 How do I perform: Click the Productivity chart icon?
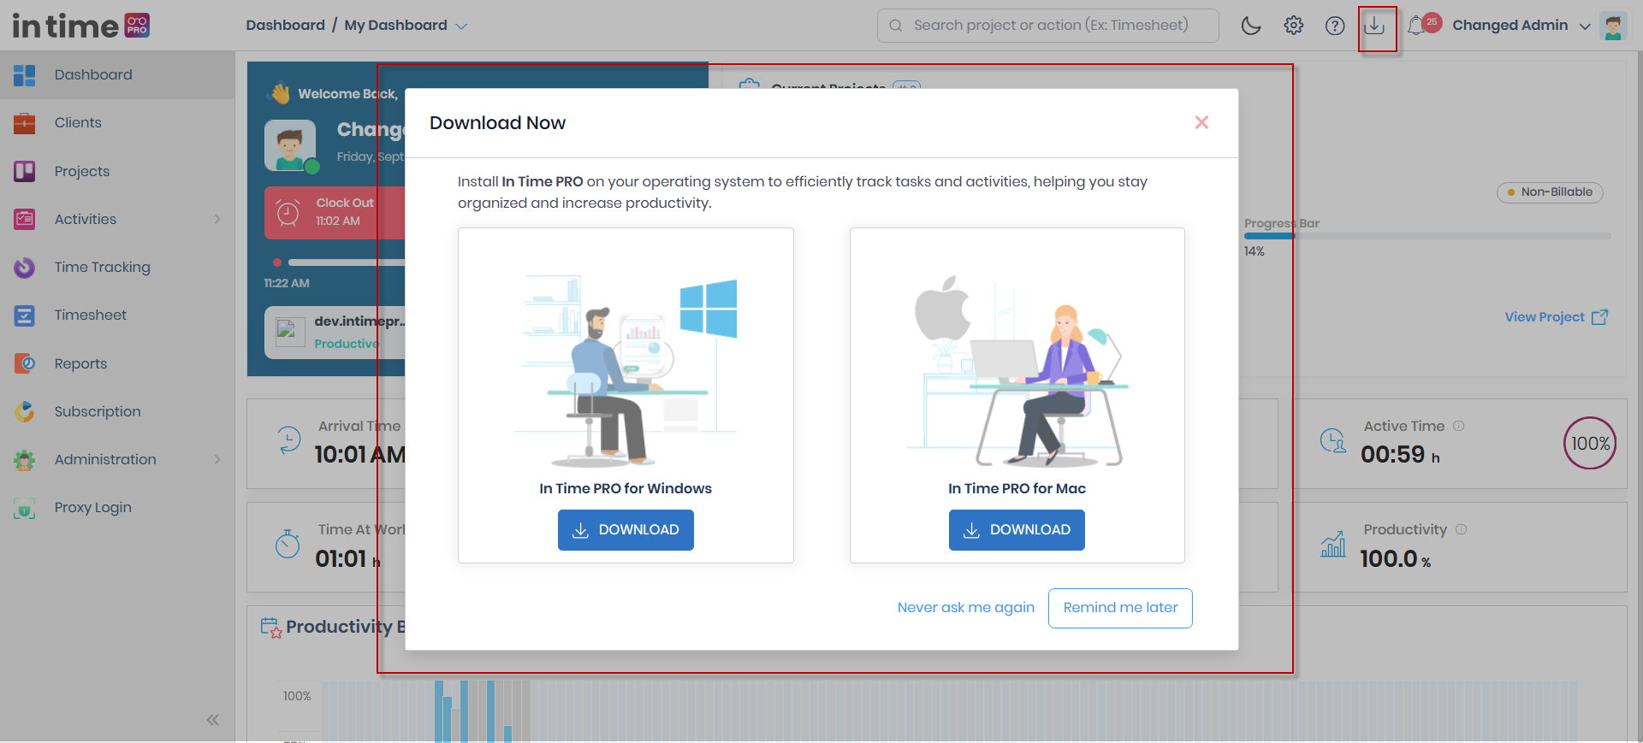(x=1333, y=544)
